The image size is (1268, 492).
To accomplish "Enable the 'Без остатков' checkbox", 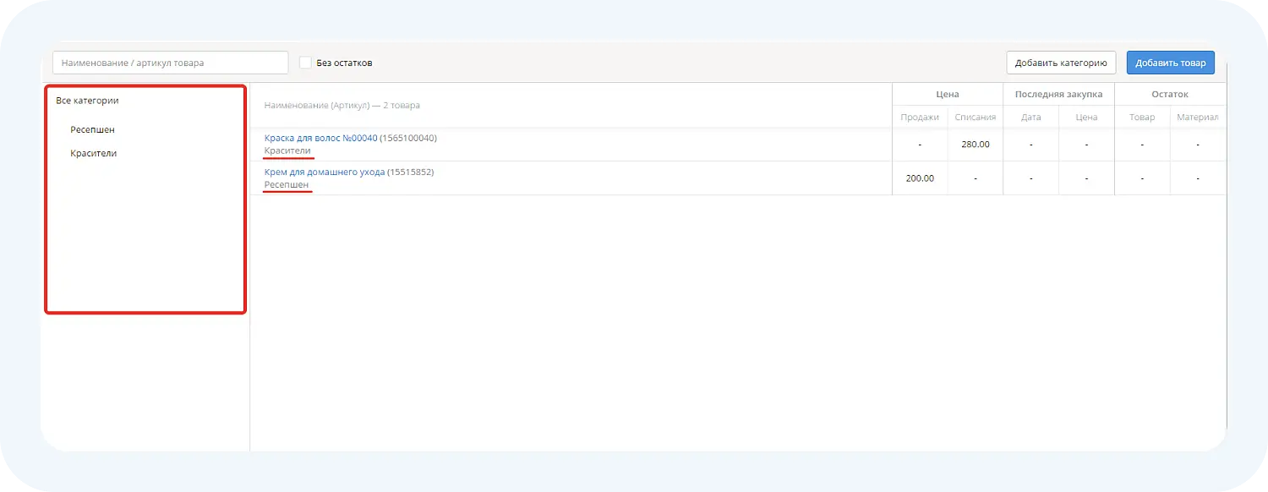I will click(306, 63).
